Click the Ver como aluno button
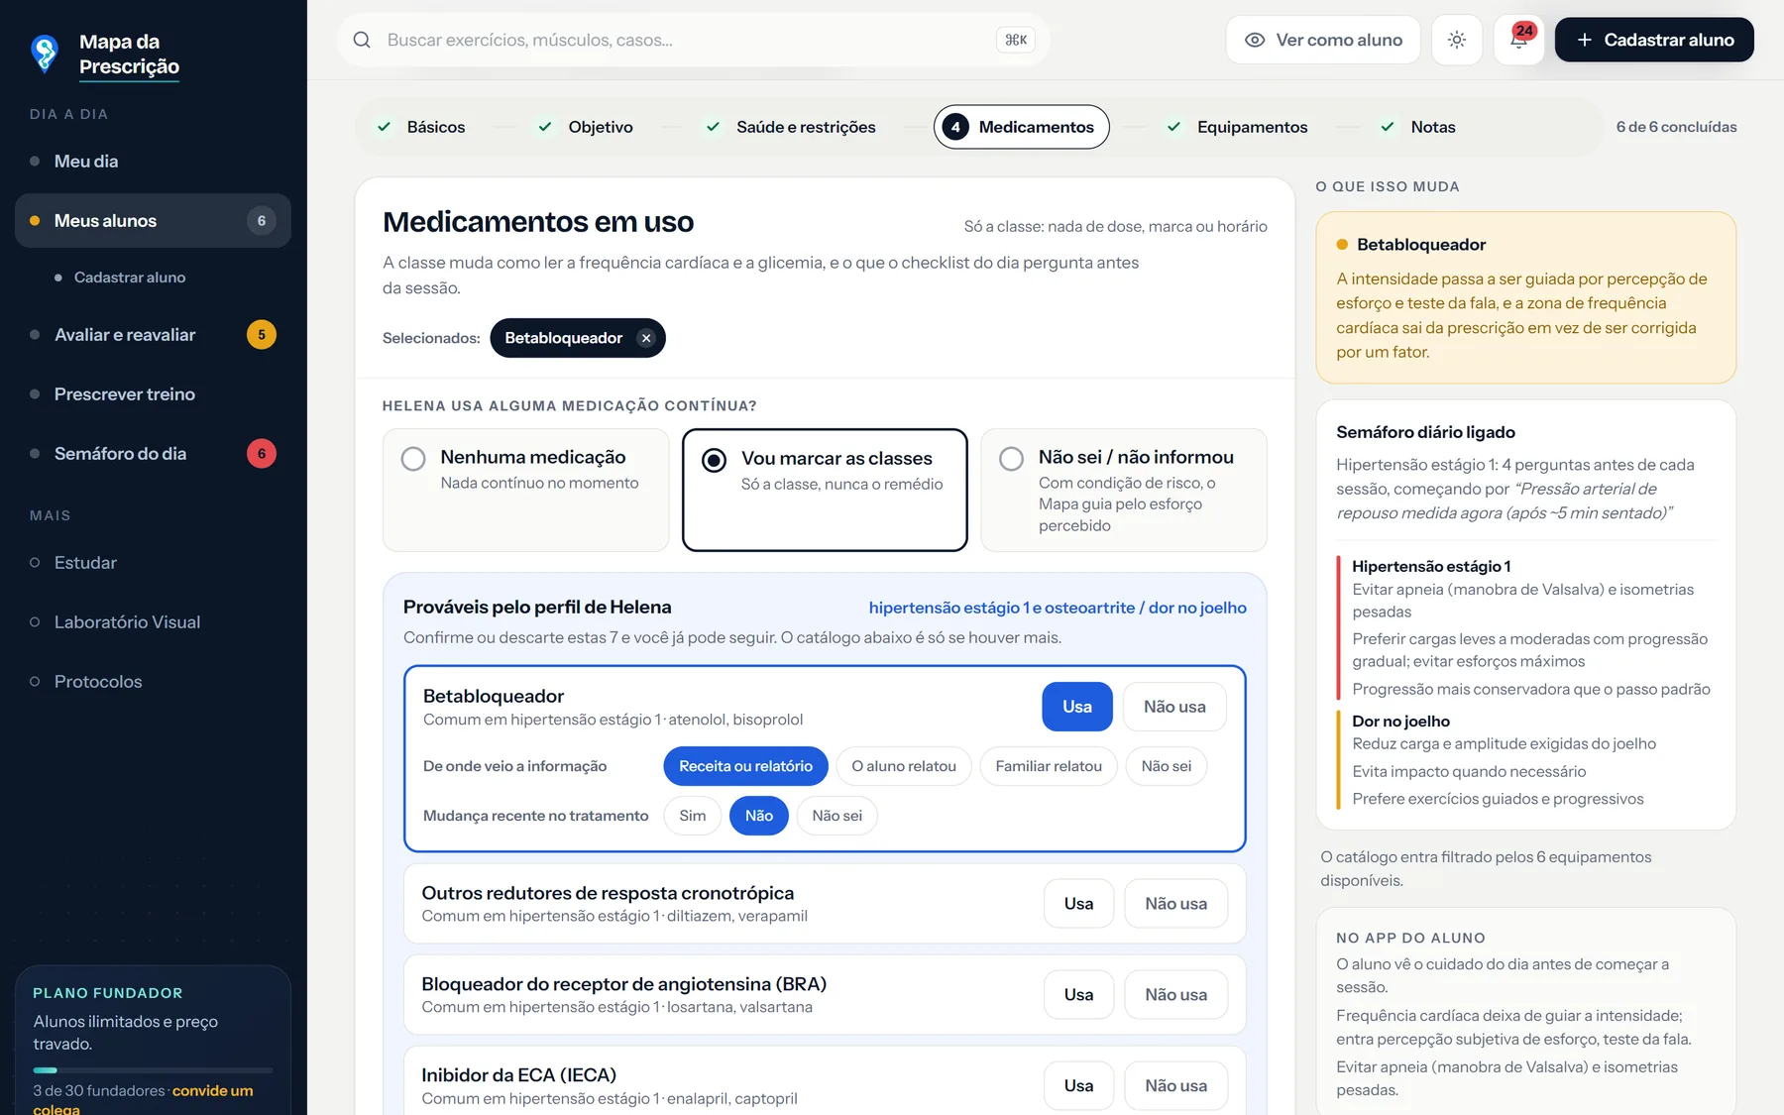1784x1115 pixels. click(1323, 40)
